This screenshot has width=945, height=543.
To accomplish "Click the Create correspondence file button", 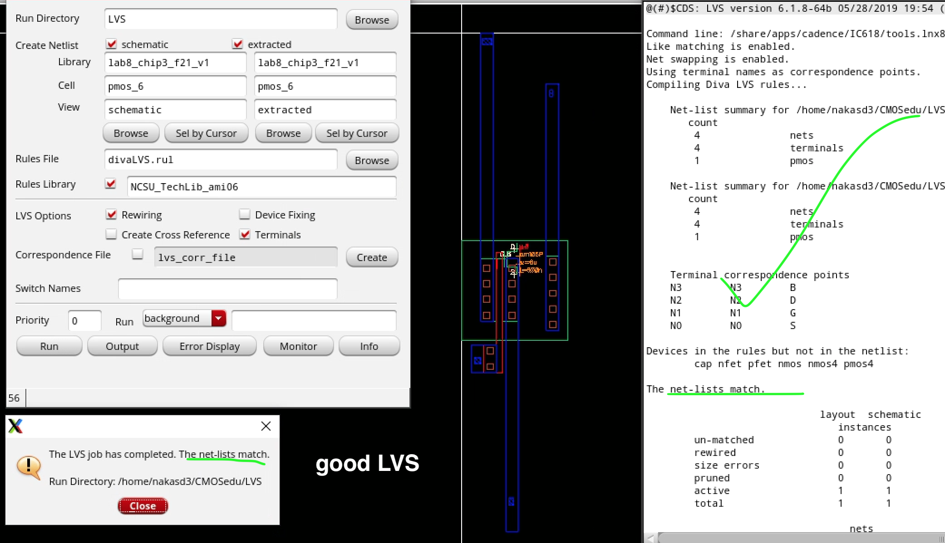I will (x=372, y=257).
